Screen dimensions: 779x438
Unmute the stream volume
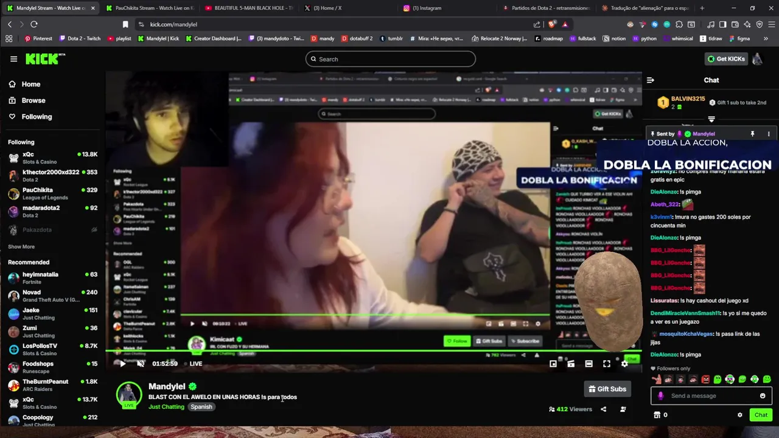click(141, 364)
